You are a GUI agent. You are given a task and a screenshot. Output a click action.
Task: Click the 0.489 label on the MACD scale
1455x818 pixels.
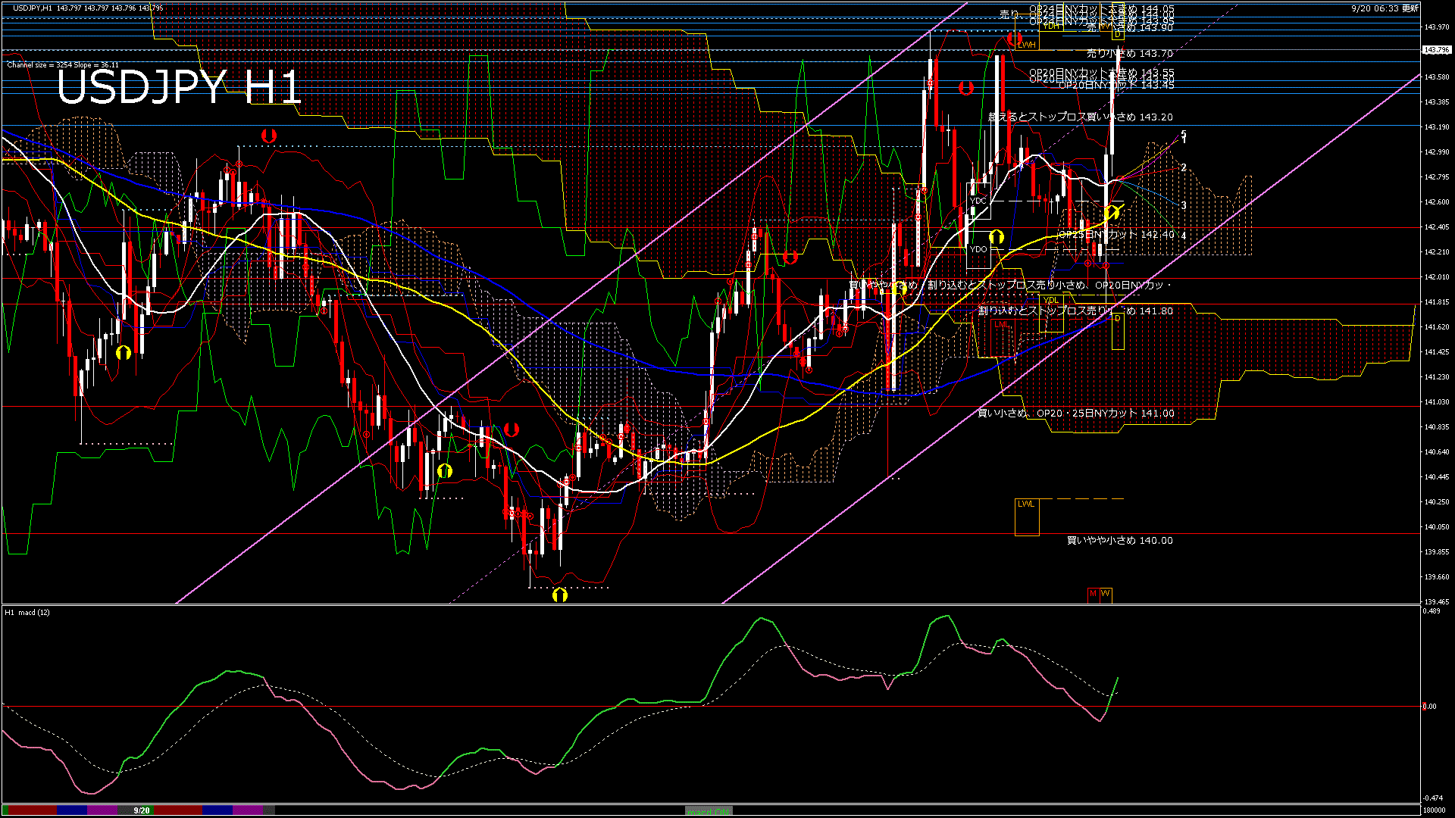tap(1432, 611)
